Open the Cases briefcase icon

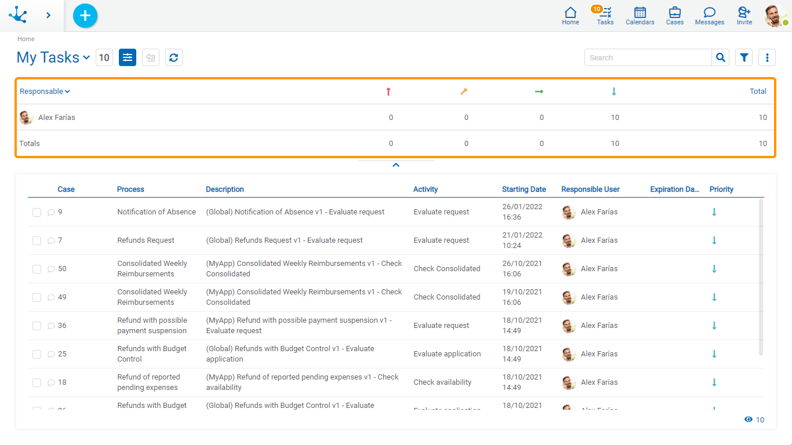675,16
